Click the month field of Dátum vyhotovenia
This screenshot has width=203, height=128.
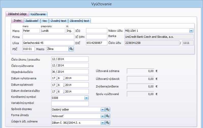coord(60,78)
